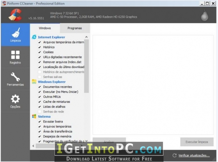Click the Sistema Windows flag icon
218x162 pixels.
(34, 116)
